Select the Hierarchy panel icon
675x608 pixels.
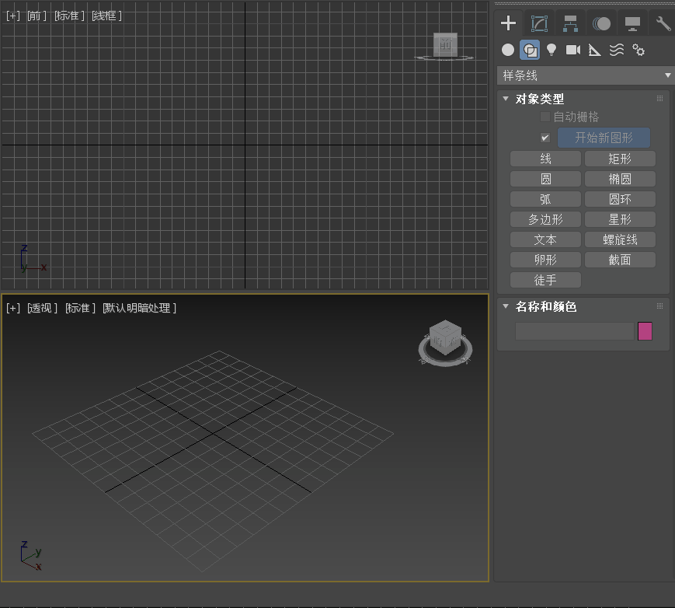pos(570,23)
